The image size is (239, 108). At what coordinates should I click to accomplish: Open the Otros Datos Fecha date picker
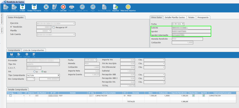pyautogui.click(x=183, y=24)
